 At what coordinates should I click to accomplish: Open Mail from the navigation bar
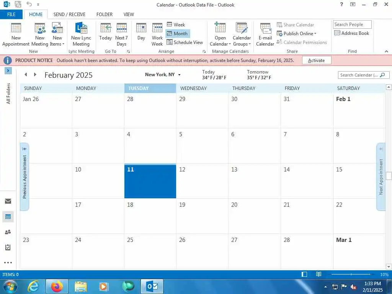click(x=8, y=201)
